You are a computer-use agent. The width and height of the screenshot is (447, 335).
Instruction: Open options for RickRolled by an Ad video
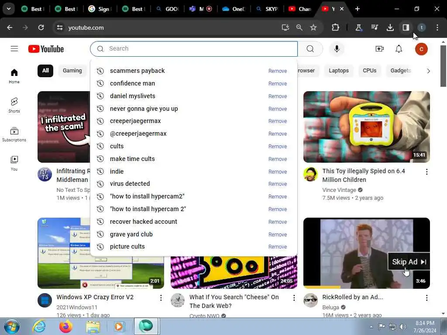point(427,297)
